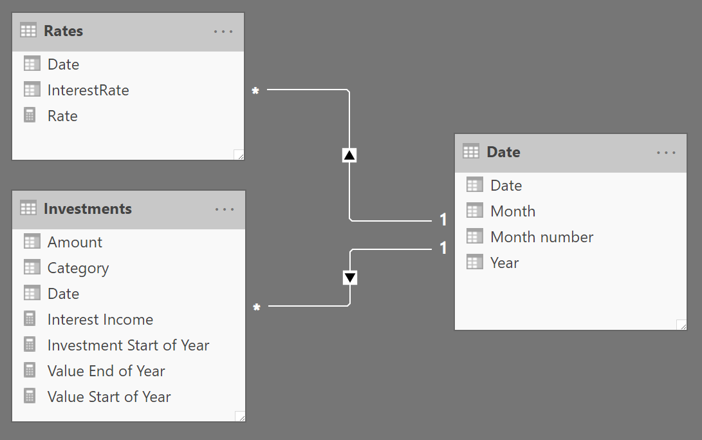Click the Rates table header icon
The height and width of the screenshot is (440, 702).
tap(28, 30)
